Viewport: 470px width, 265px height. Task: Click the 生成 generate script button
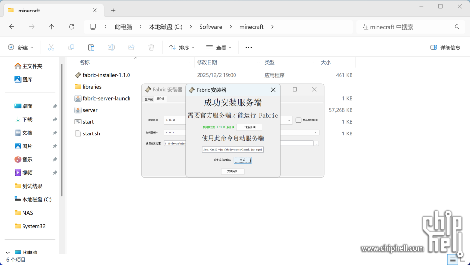(242, 160)
